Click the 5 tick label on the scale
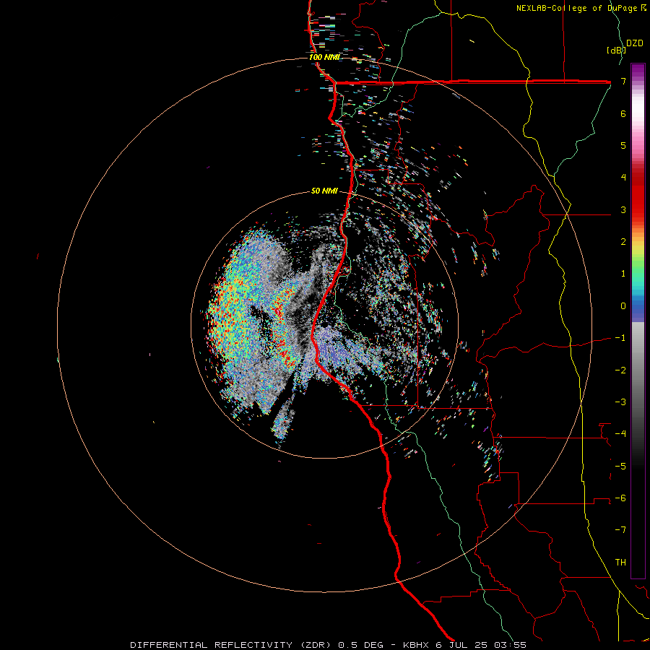Image resolution: width=650 pixels, height=650 pixels. (623, 145)
